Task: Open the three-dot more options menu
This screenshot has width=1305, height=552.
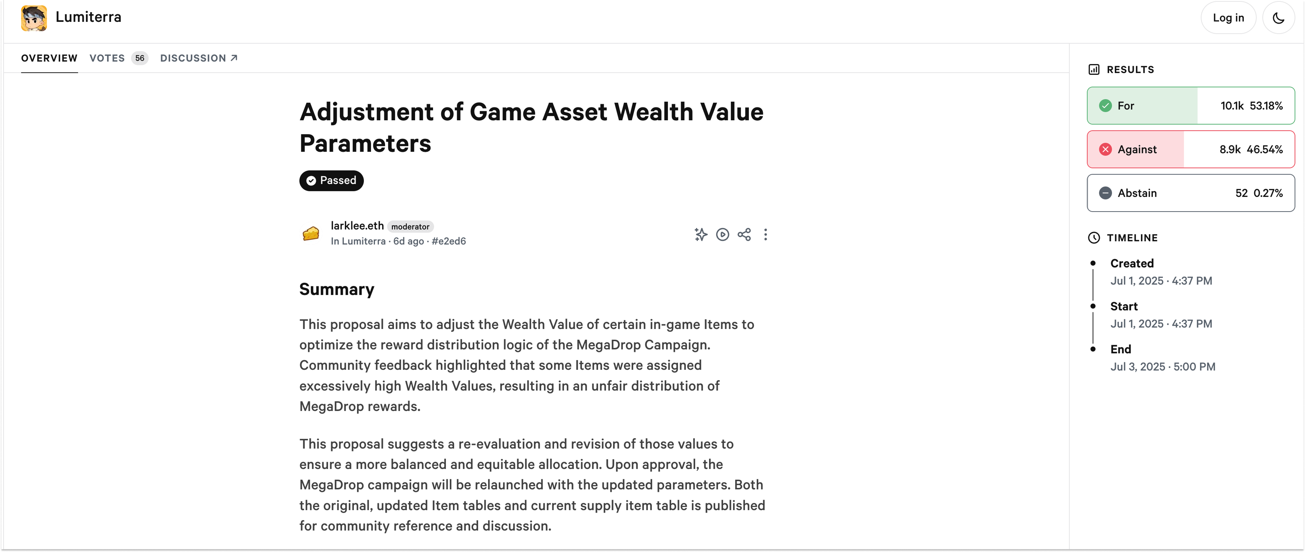Action: click(x=765, y=234)
